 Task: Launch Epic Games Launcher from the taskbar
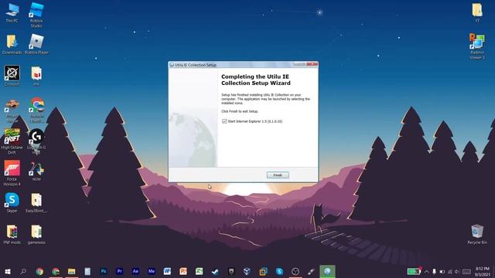[231, 271]
